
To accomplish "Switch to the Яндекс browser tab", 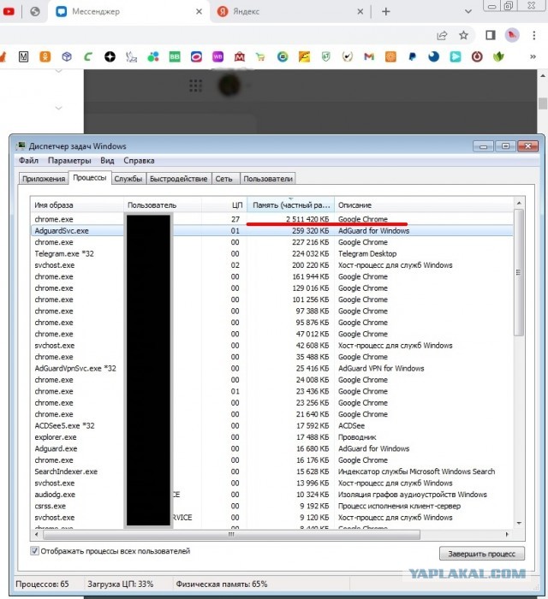I will click(x=290, y=11).
